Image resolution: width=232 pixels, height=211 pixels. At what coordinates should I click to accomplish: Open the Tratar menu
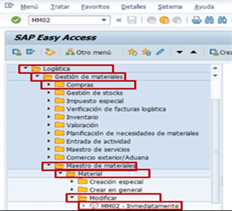60,7
